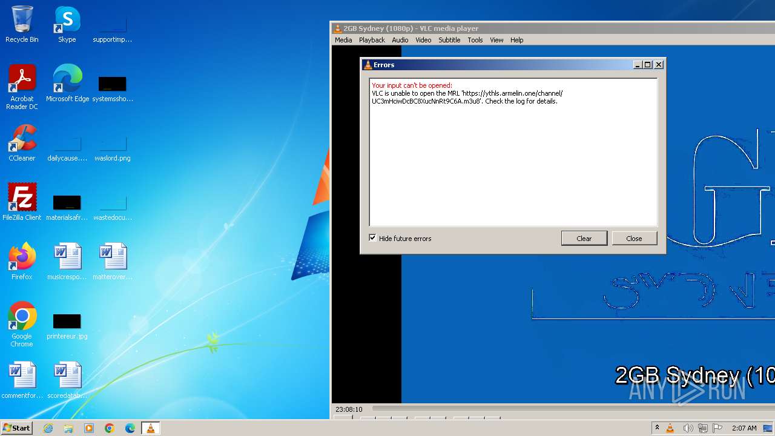
Task: Open the CCleaner desktop shortcut
Action: (22, 143)
